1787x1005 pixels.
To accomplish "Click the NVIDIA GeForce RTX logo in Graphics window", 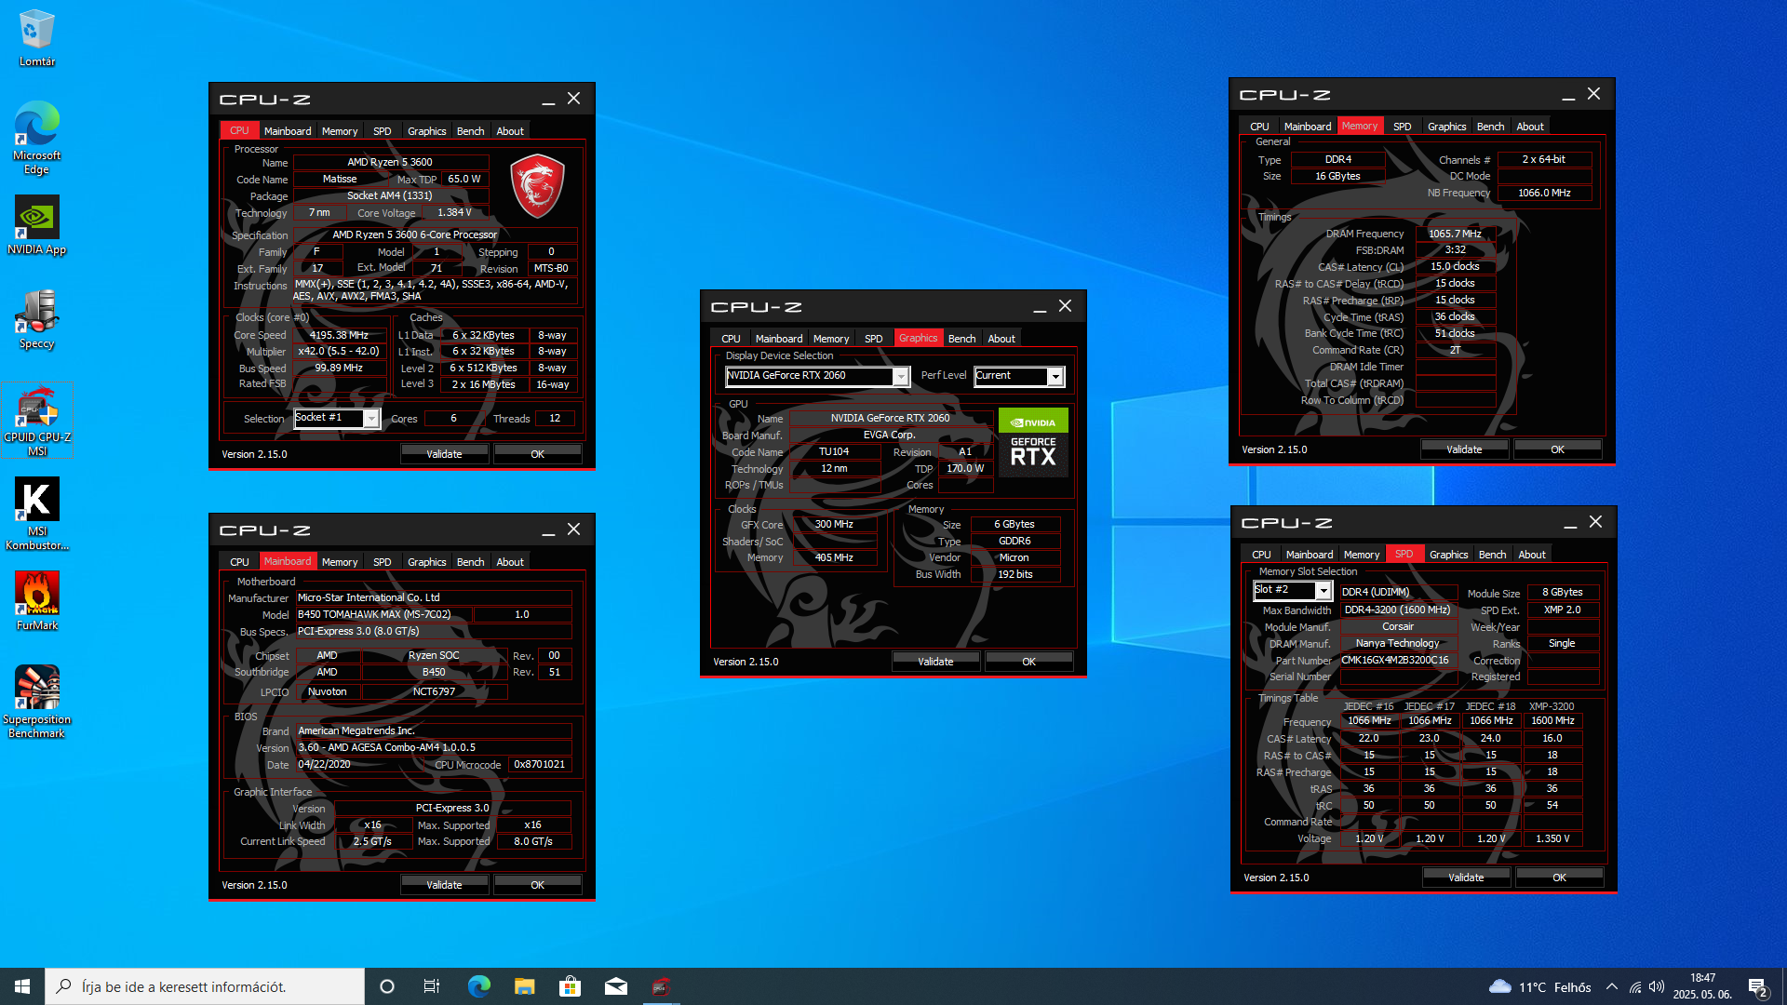I will 1033,442.
